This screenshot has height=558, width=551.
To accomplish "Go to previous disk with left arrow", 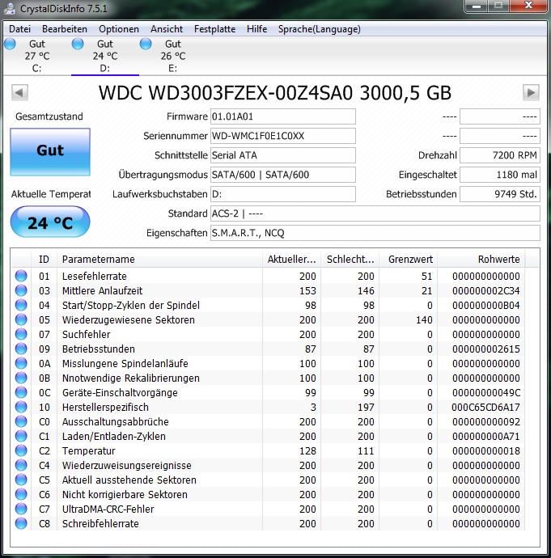I will (19, 93).
